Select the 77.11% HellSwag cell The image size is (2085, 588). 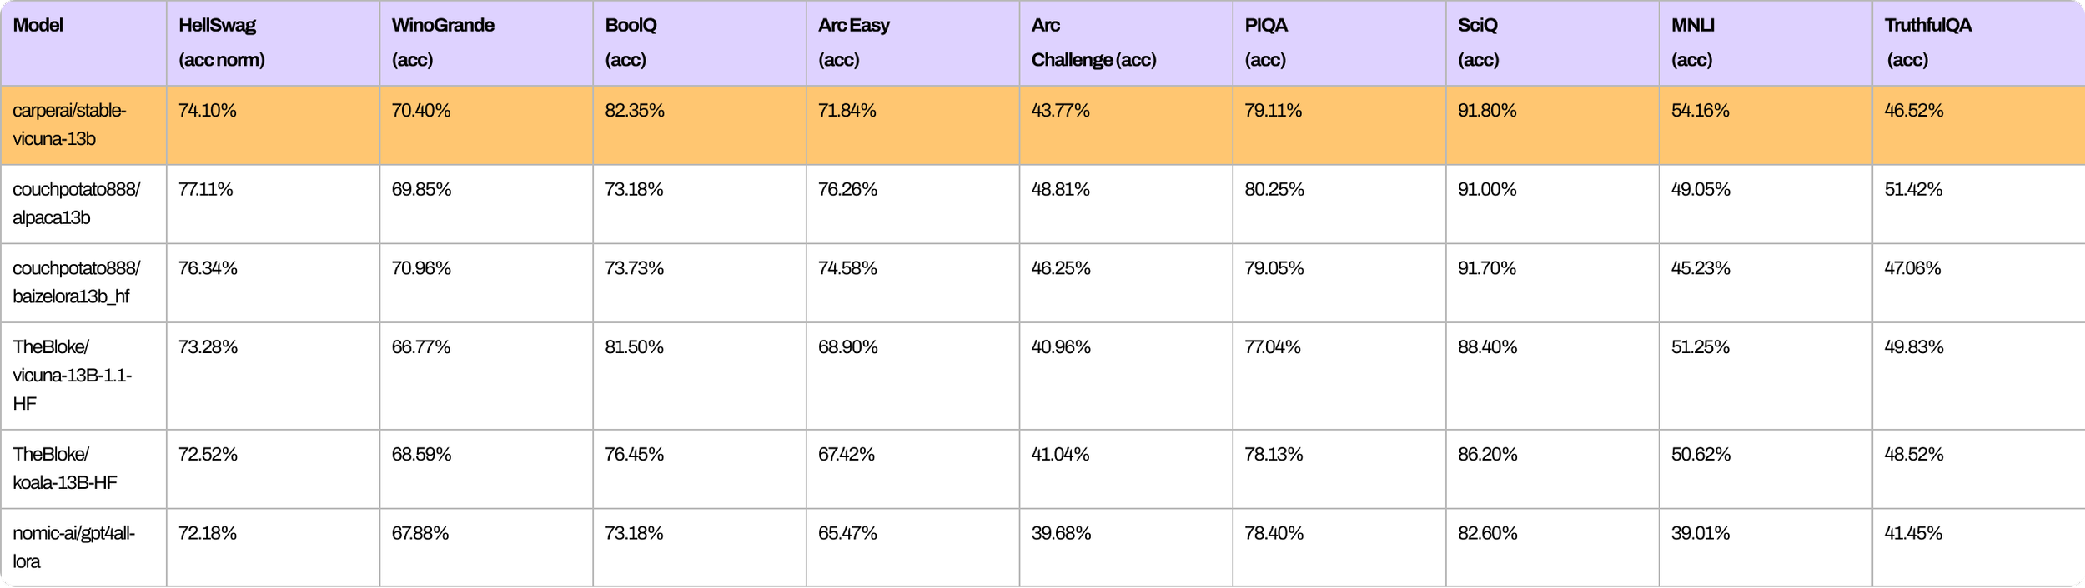(x=205, y=190)
